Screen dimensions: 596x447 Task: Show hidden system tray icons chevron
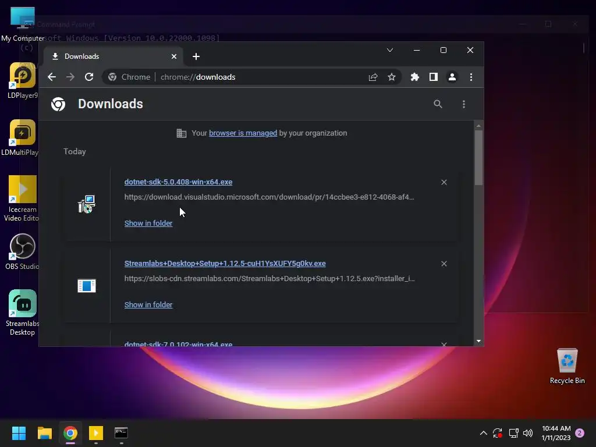(484, 433)
